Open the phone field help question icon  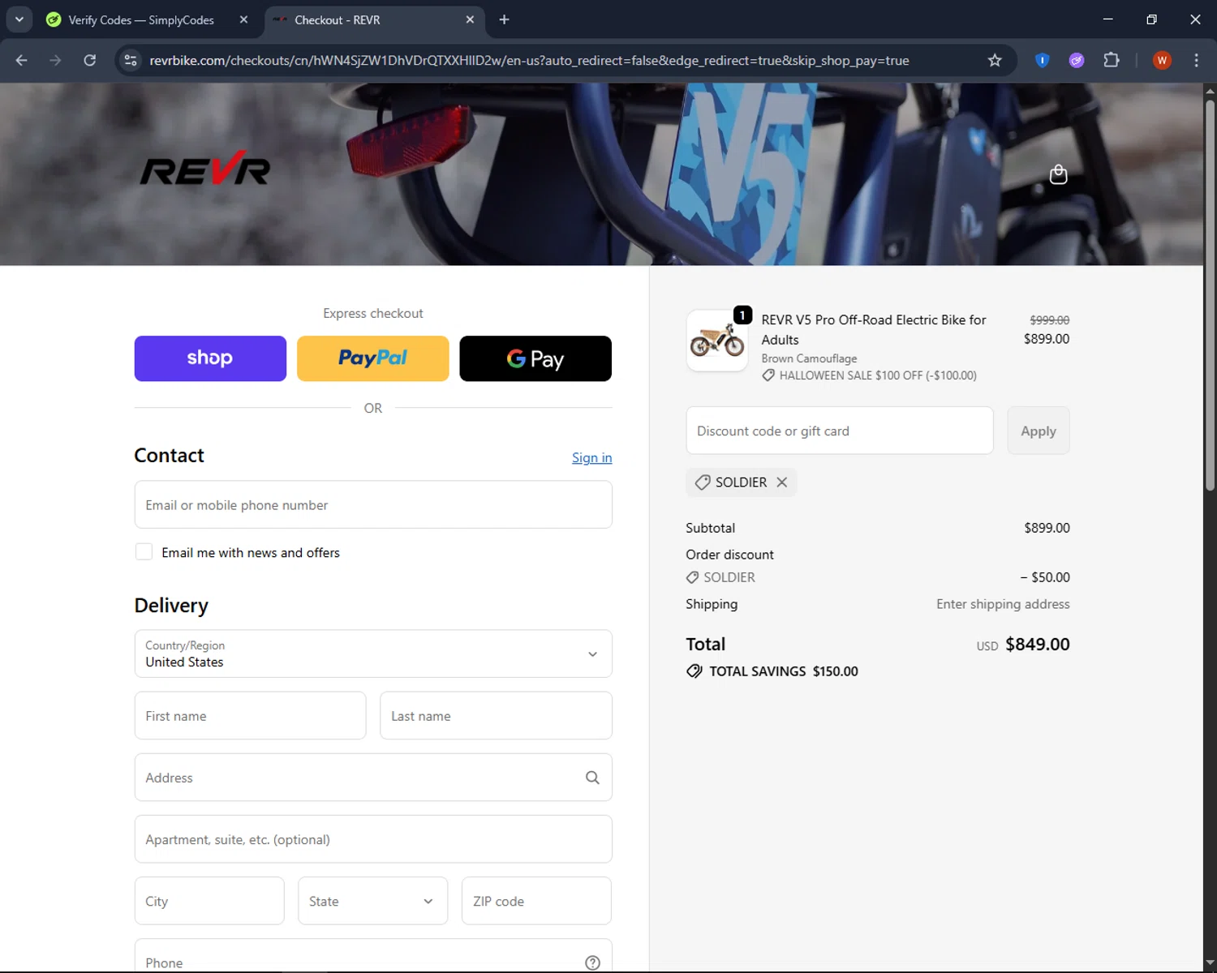pos(592,962)
